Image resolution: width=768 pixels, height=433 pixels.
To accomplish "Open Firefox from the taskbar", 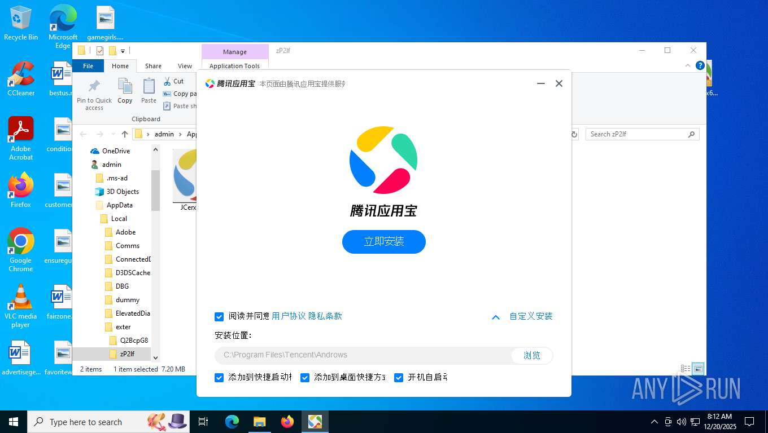I will (x=287, y=422).
